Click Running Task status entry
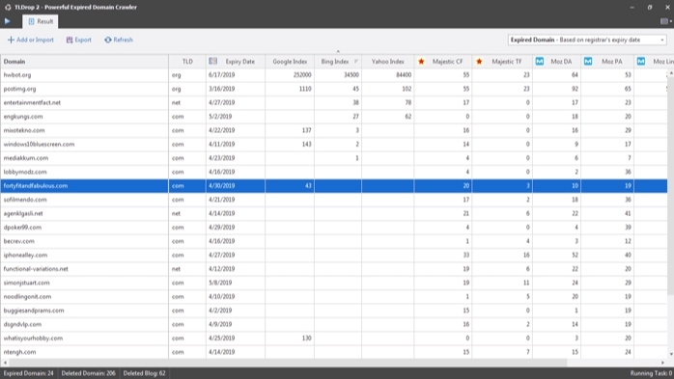The width and height of the screenshot is (674, 379). tap(651, 373)
